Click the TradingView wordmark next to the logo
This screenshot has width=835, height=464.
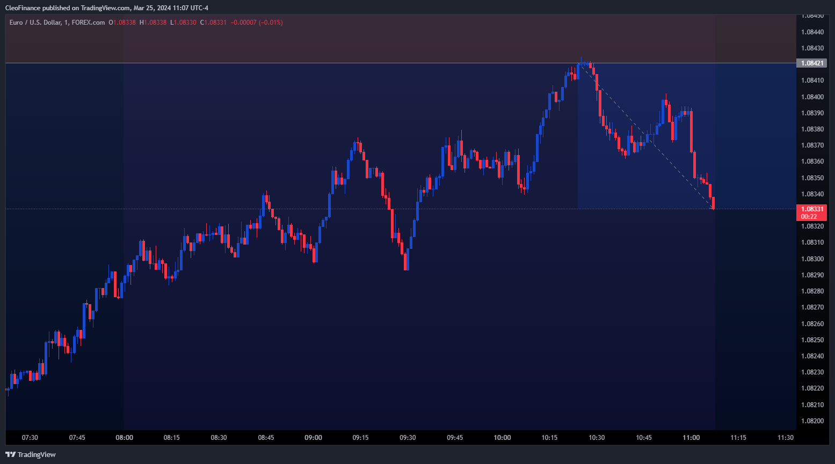[x=37, y=454]
